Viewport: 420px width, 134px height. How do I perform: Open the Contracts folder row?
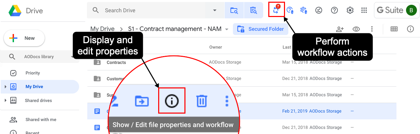[x=242, y=62]
